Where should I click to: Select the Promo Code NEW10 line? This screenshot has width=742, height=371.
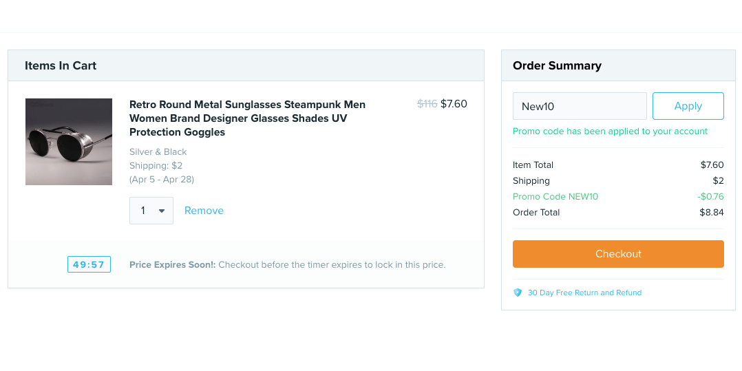[x=555, y=196]
